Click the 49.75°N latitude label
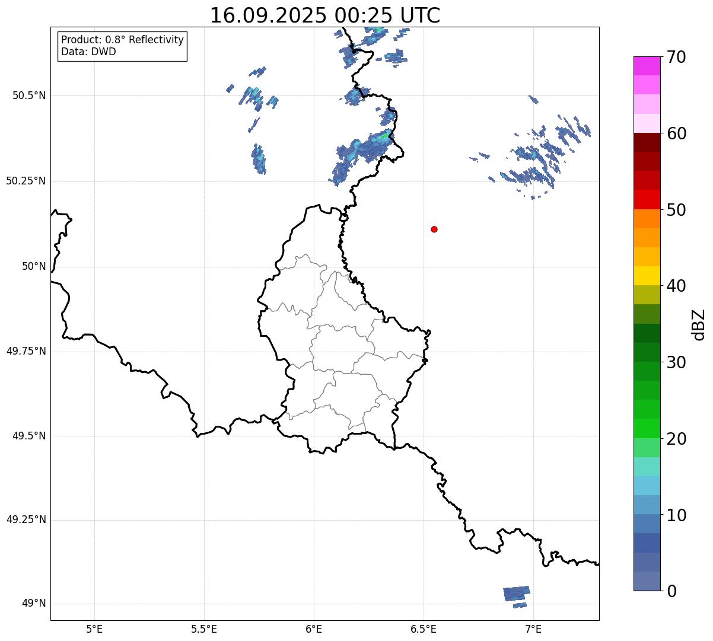The image size is (713, 641). click(x=26, y=351)
